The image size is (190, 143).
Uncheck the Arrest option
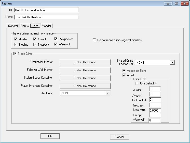point(124,75)
